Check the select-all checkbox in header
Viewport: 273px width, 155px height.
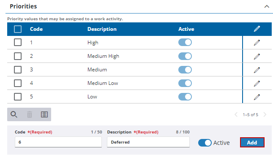pos(18,29)
